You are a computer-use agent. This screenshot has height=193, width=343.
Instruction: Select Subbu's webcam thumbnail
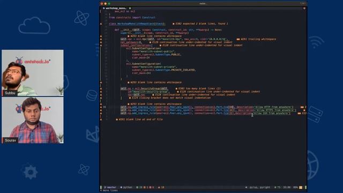[x=33, y=73]
